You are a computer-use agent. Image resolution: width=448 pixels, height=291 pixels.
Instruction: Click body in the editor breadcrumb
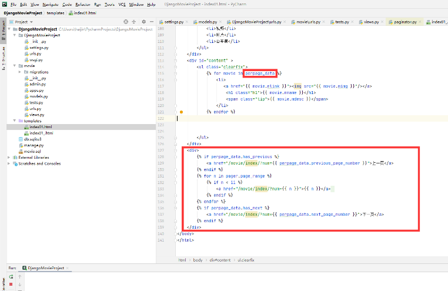[x=198, y=260]
